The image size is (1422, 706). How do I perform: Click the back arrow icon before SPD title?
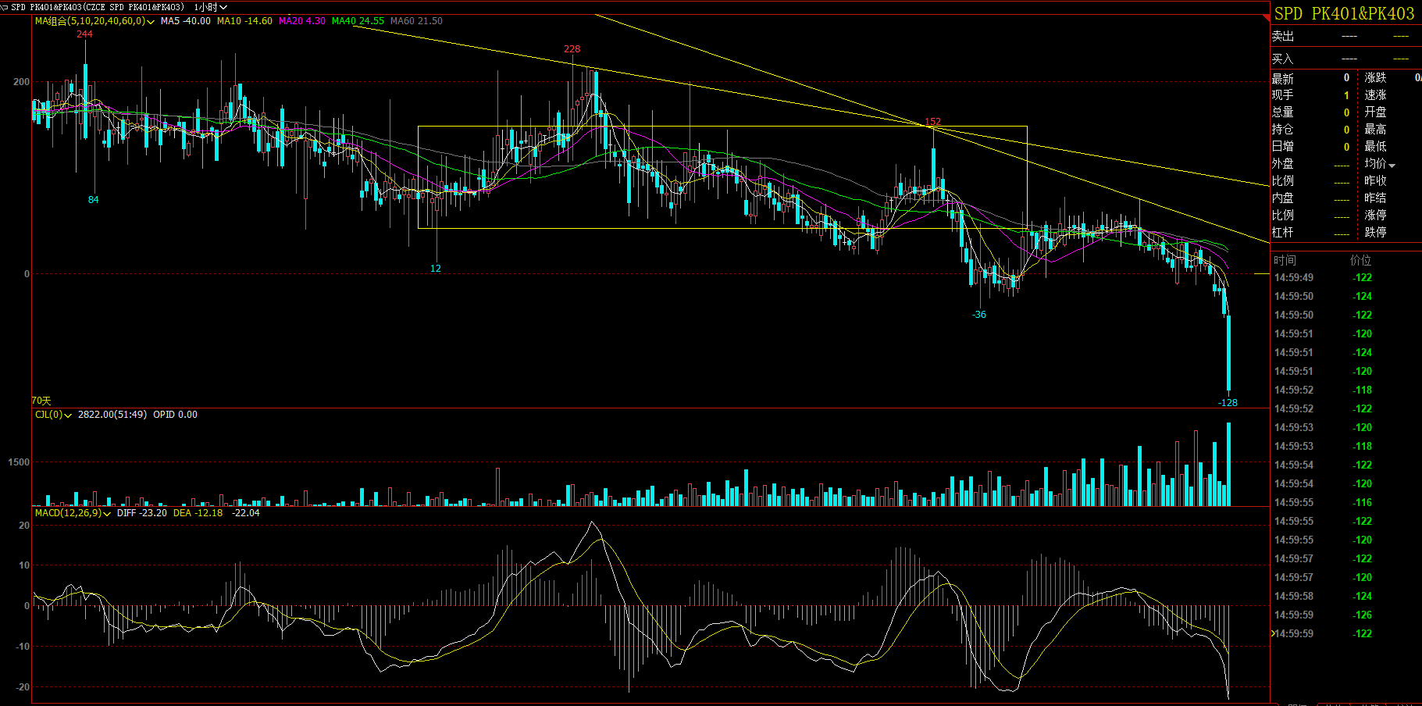coord(5,7)
